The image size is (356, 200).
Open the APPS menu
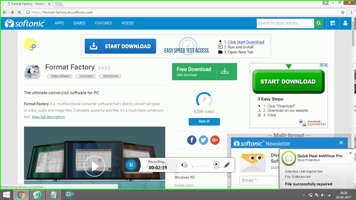pyautogui.click(x=59, y=23)
